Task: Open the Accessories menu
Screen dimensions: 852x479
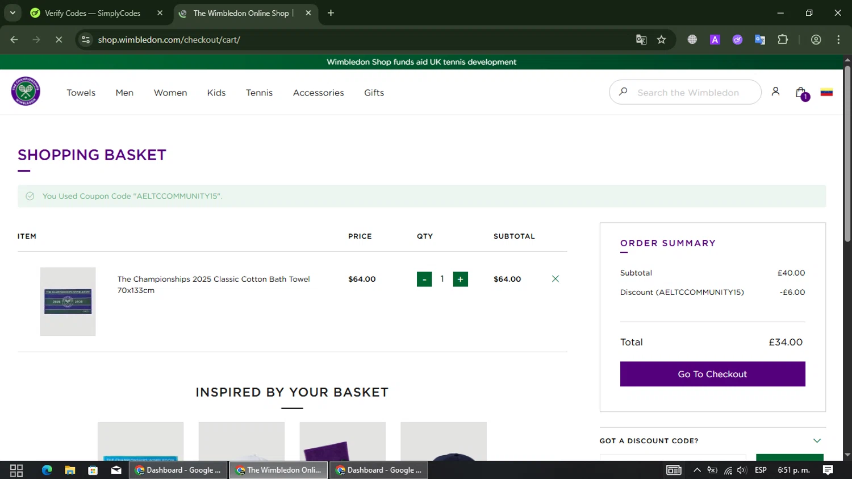Action: pyautogui.click(x=319, y=93)
